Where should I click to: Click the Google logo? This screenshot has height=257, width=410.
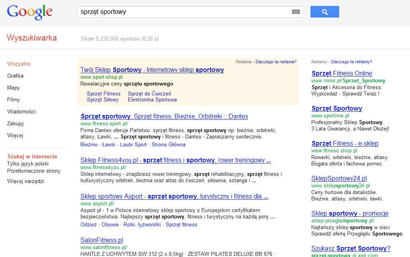pos(29,12)
